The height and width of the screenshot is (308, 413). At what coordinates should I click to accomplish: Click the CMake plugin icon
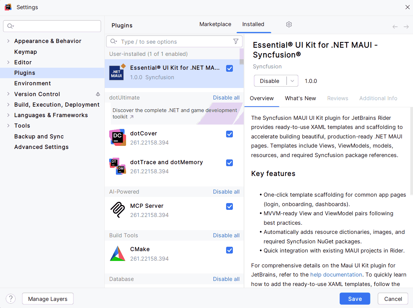(x=118, y=254)
